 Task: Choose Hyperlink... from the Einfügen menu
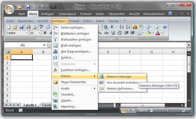(x=75, y=107)
